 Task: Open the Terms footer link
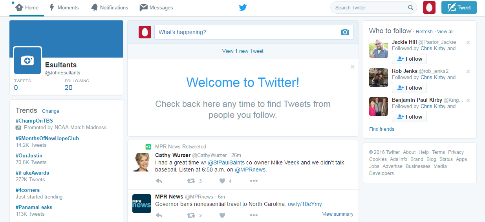(x=438, y=152)
